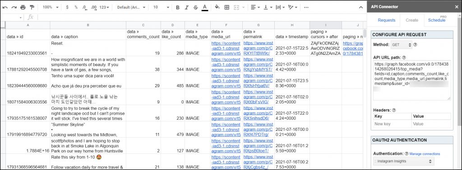Open the Borders tool

(x=226, y=7)
